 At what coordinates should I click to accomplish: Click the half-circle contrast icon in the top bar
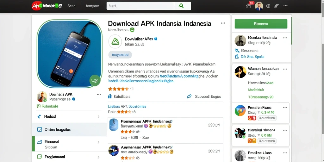click(x=268, y=6)
